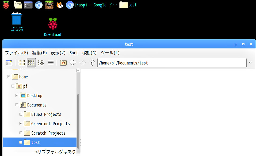Open the Raspberry Pi main menu
The image size is (256, 156).
tap(6, 5)
